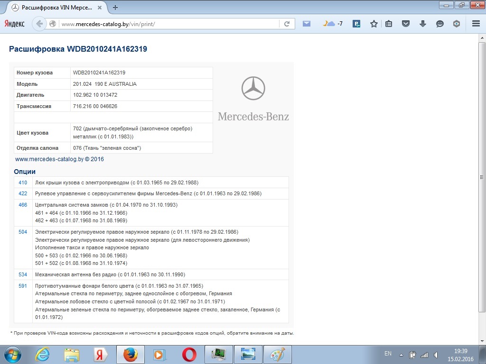The image size is (486, 364).
Task: Click the scrollbar up arrow
Action: coord(482,38)
